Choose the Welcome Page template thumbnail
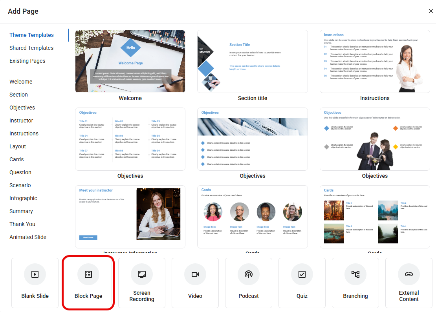The height and width of the screenshot is (312, 436). tap(130, 61)
